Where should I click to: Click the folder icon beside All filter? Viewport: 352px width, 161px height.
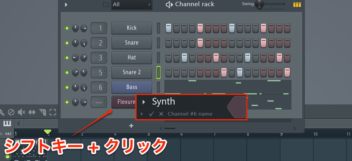[106, 4]
